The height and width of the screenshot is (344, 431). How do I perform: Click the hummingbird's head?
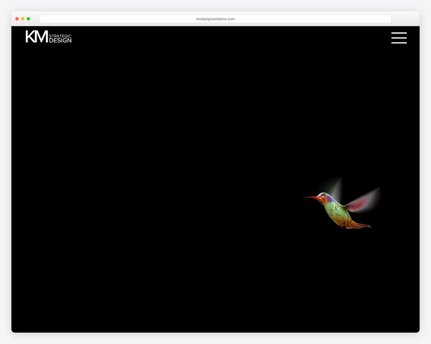tap(325, 197)
